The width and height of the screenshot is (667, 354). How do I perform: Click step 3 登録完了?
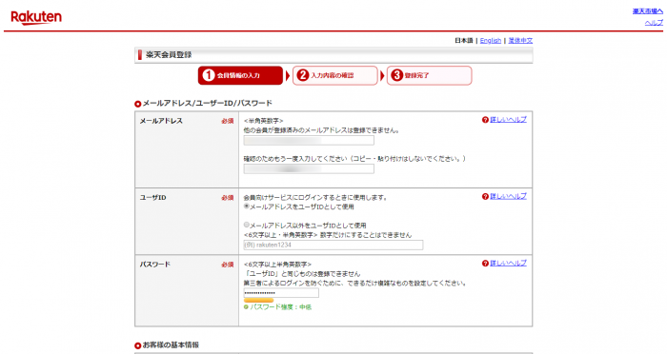pyautogui.click(x=429, y=75)
